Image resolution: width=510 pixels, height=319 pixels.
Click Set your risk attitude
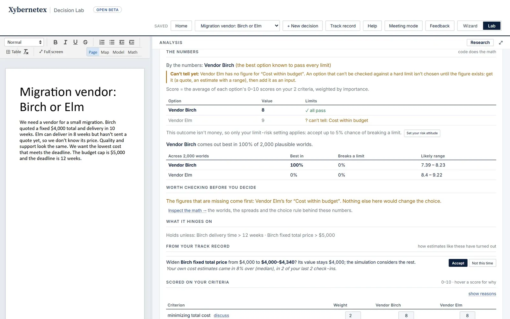(422, 133)
